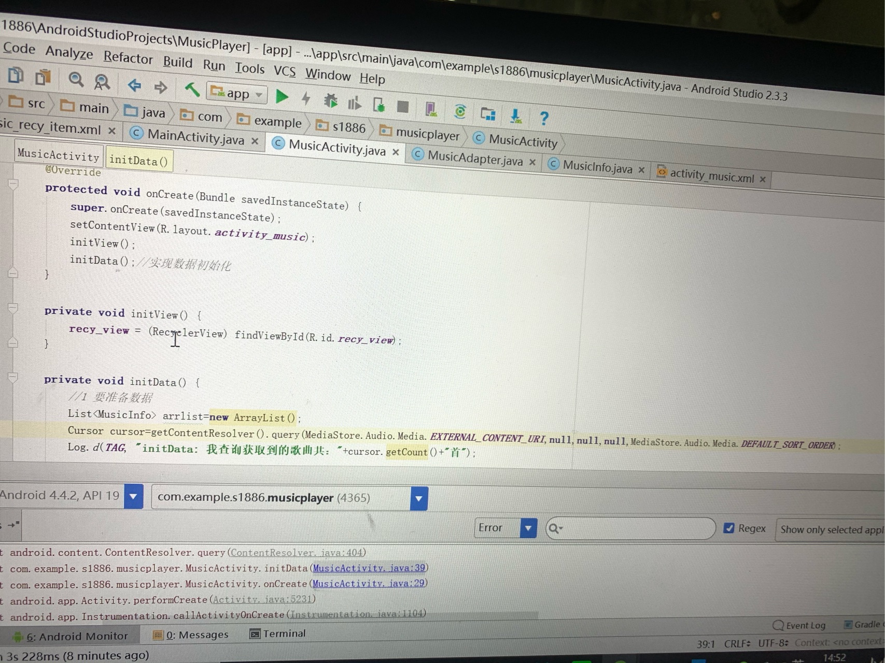Open the 0: Messages tool window
The image size is (885, 663).
[191, 635]
